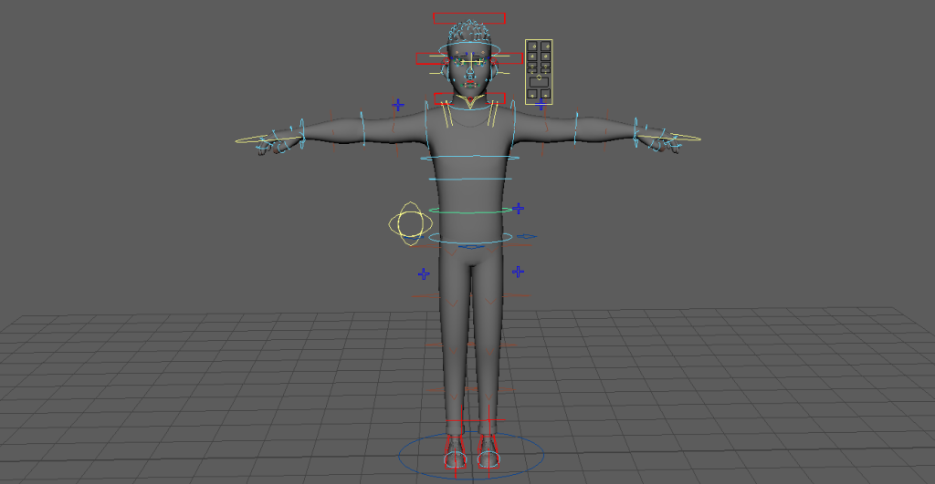The image size is (935, 484).
Task: Select the light-blue hip ring control
Action: click(x=470, y=238)
